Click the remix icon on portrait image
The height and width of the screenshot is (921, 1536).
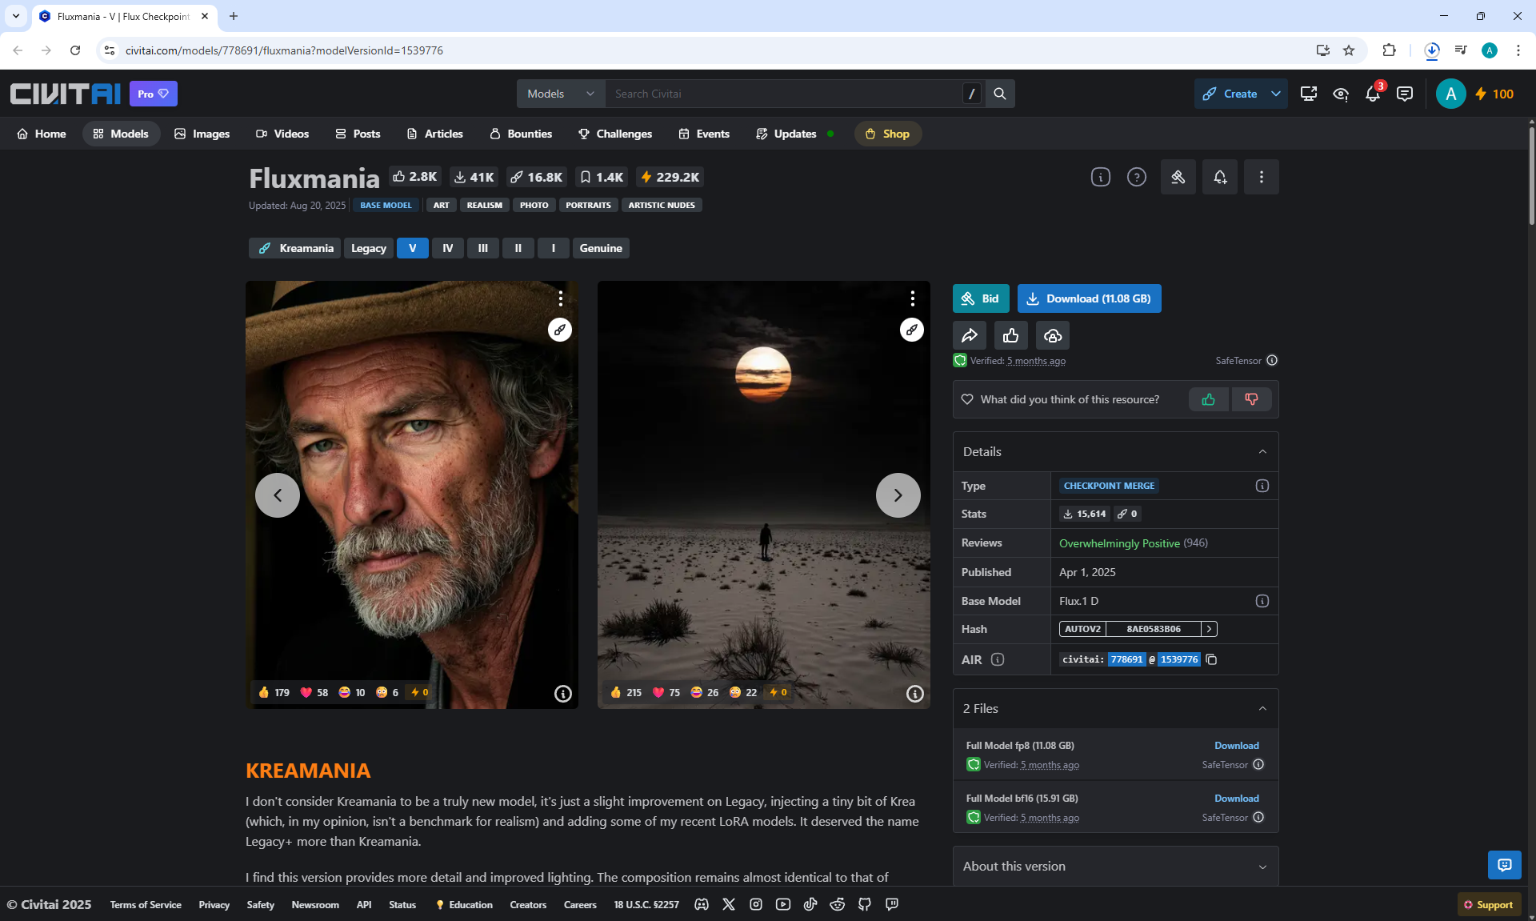(x=559, y=330)
